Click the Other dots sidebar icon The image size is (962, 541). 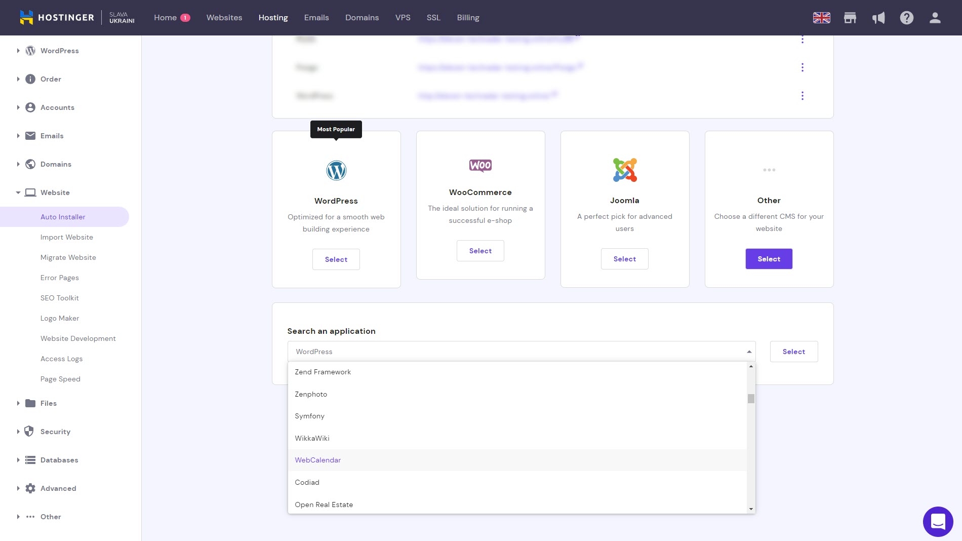tap(30, 517)
